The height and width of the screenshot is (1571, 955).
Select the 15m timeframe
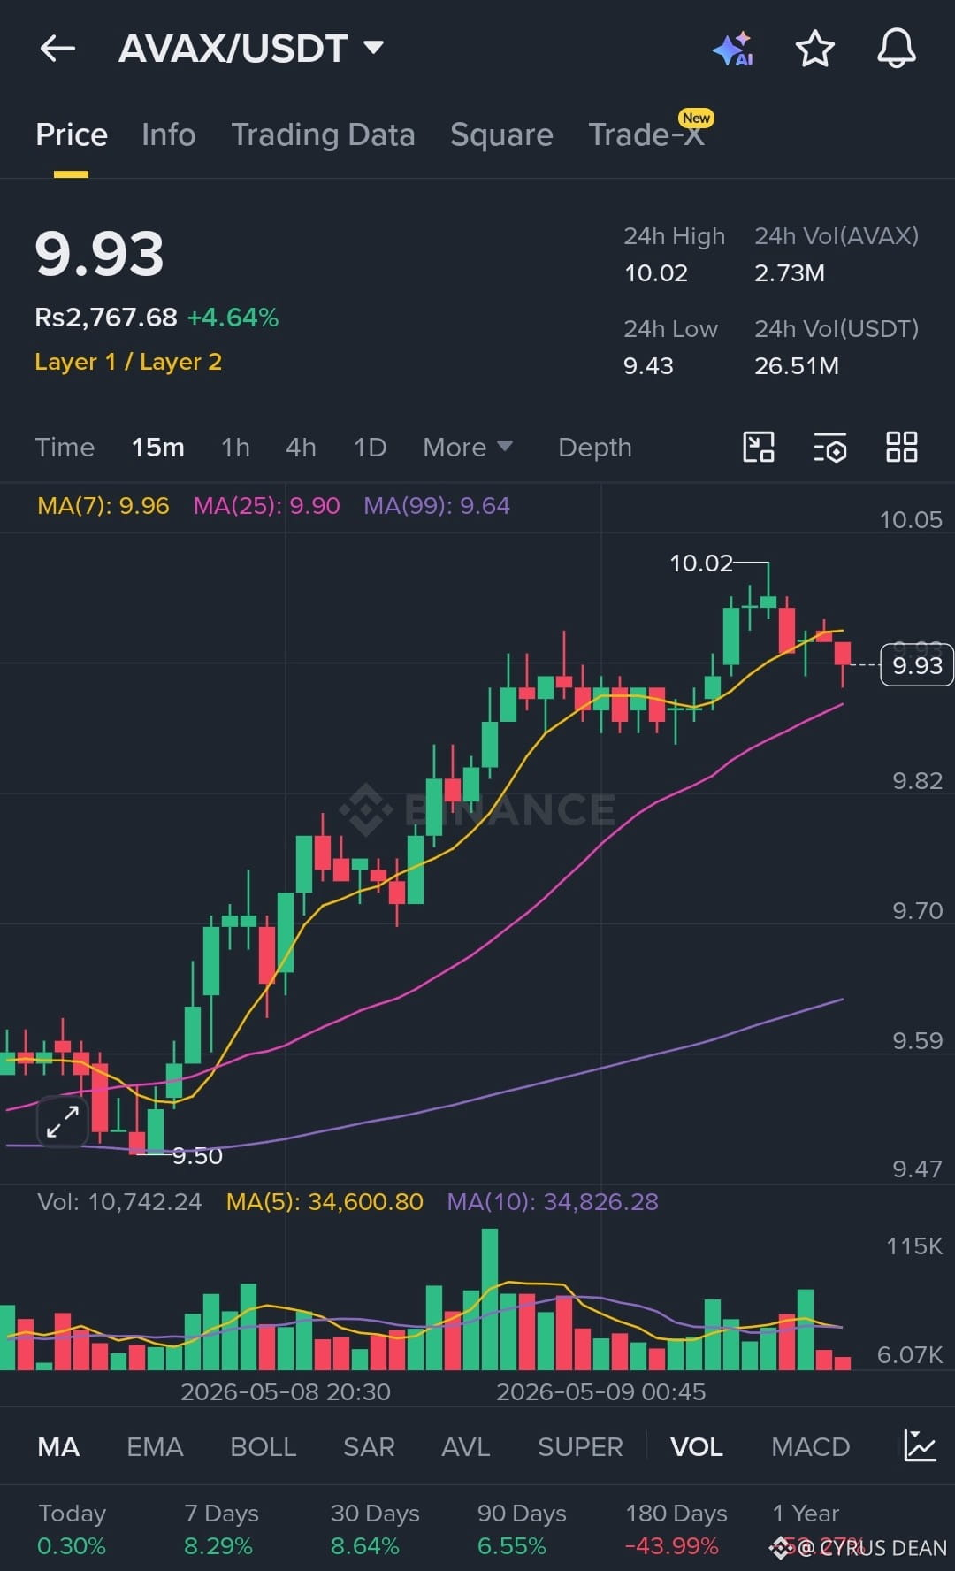(x=158, y=448)
